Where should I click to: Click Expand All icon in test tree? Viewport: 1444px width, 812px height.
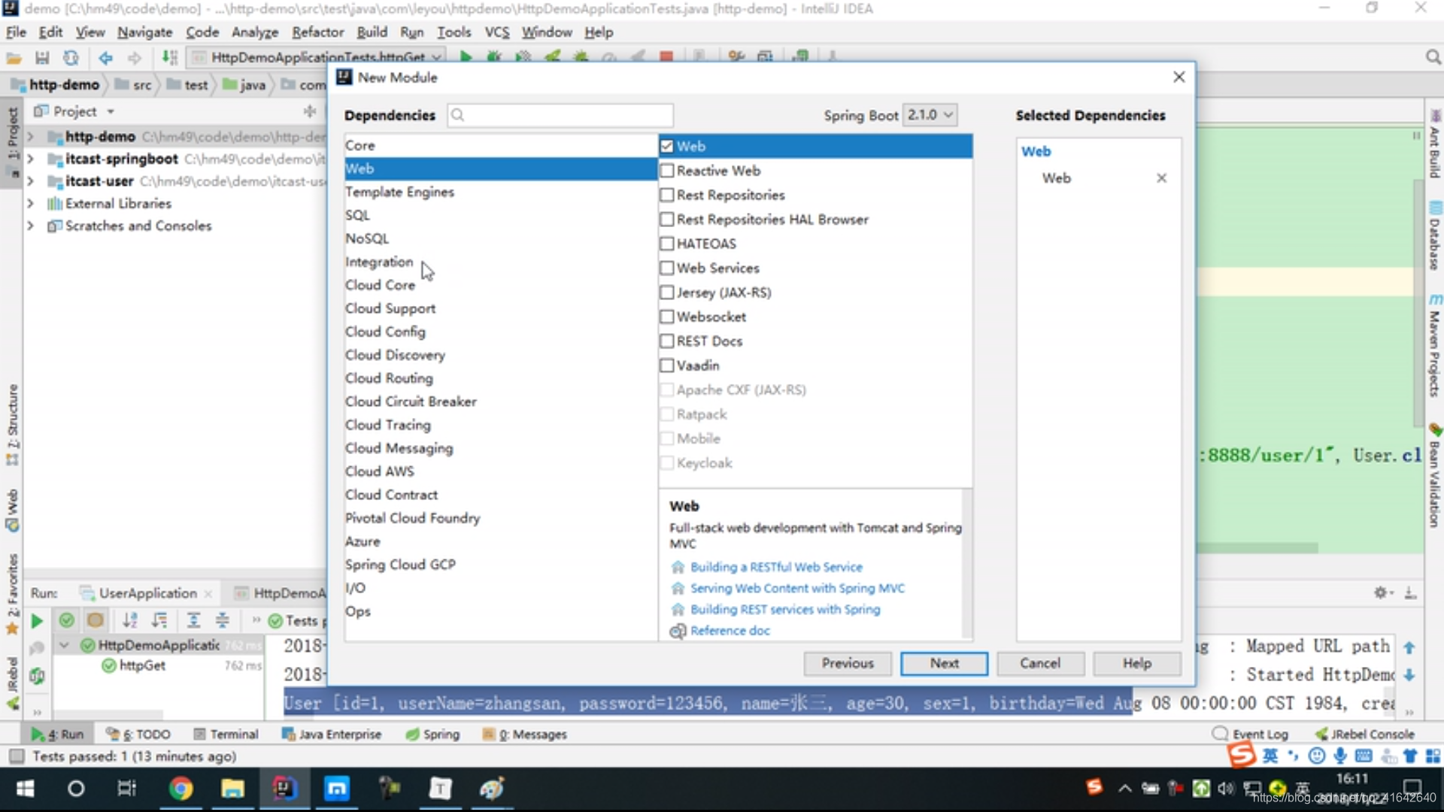(193, 620)
